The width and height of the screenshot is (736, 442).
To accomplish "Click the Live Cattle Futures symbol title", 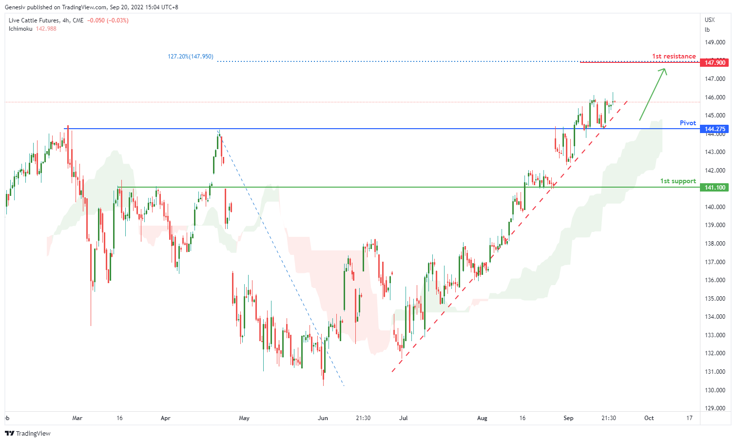I will 34,20.
